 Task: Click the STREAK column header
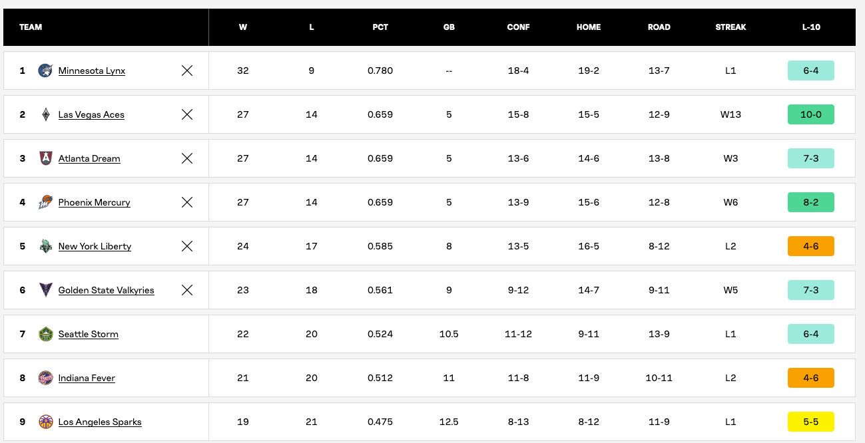[730, 27]
